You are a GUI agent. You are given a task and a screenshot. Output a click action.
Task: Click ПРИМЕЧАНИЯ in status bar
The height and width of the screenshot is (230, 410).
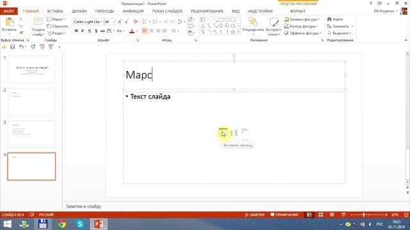point(284,215)
